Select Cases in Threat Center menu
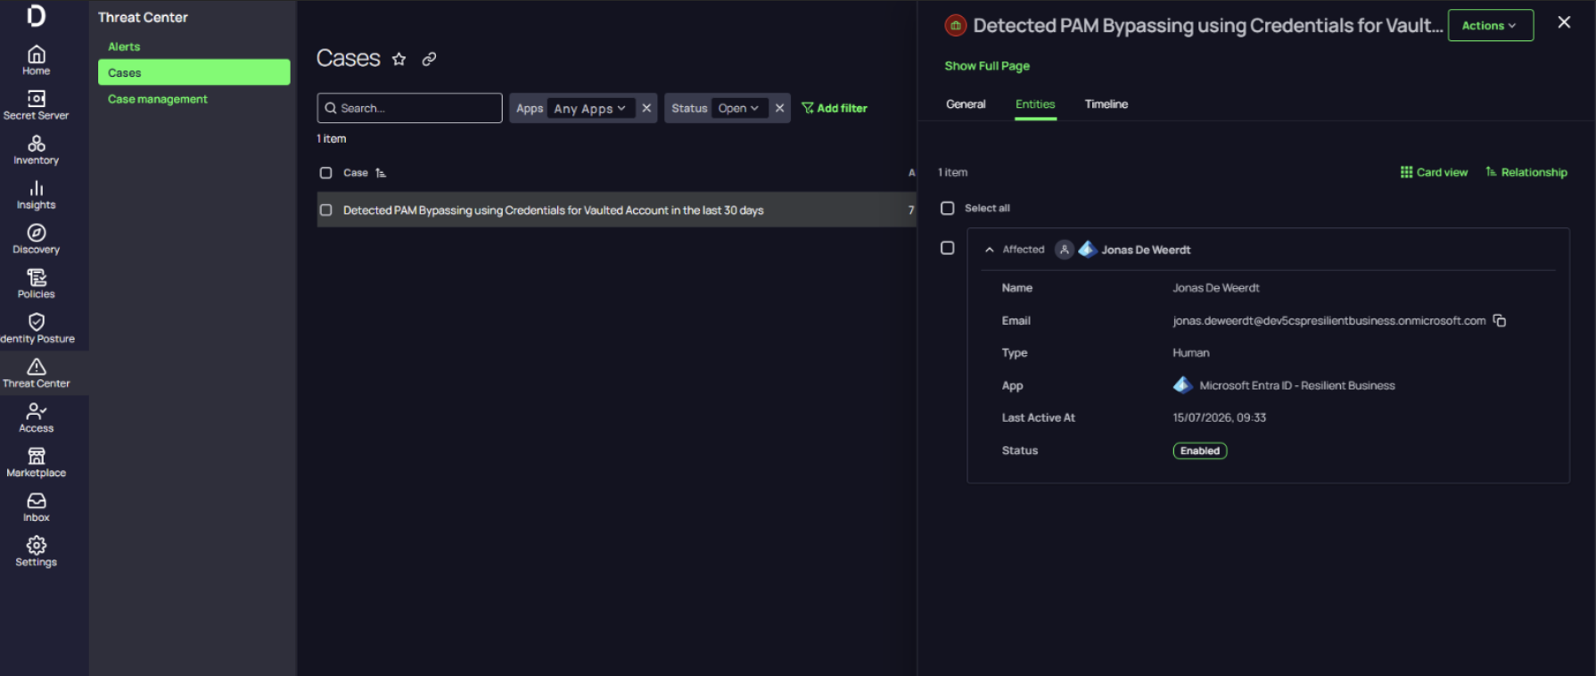Screen dimensions: 1596x676 click(x=193, y=72)
